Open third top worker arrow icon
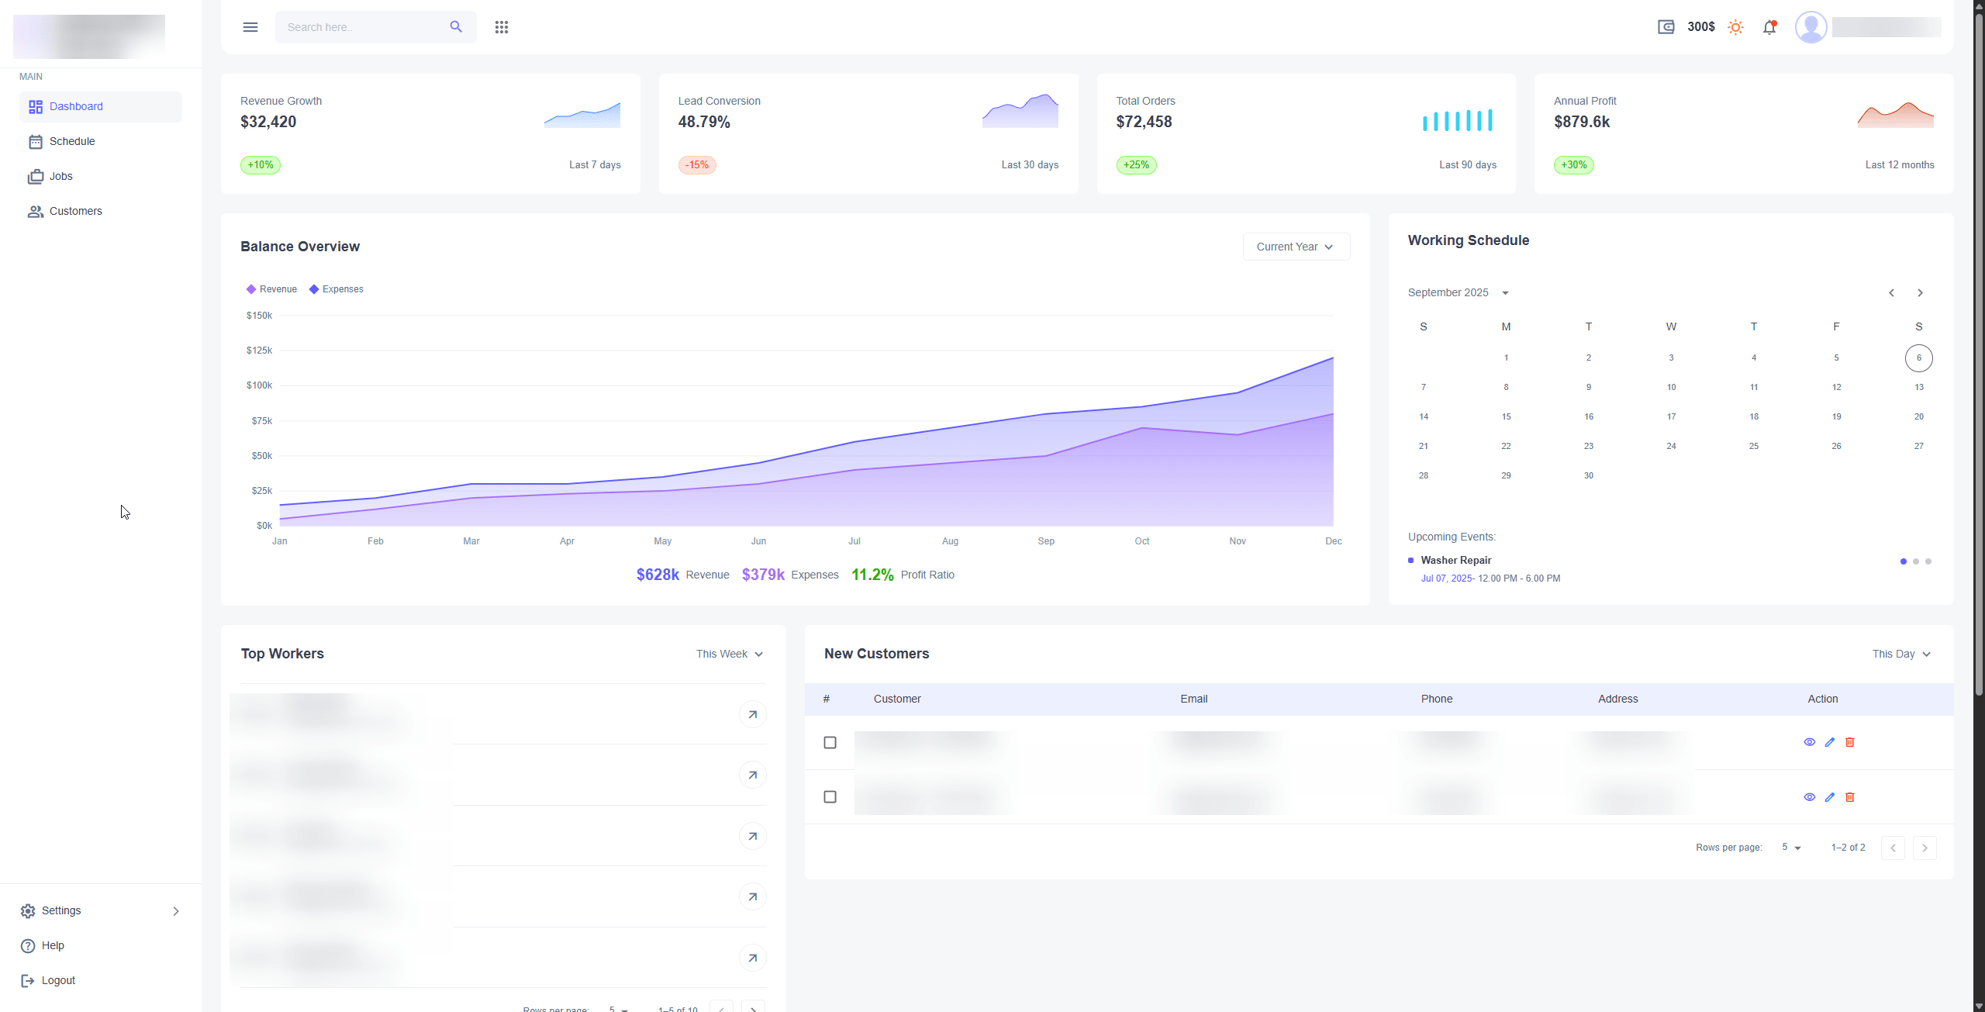This screenshot has width=1985, height=1012. pos(752,836)
